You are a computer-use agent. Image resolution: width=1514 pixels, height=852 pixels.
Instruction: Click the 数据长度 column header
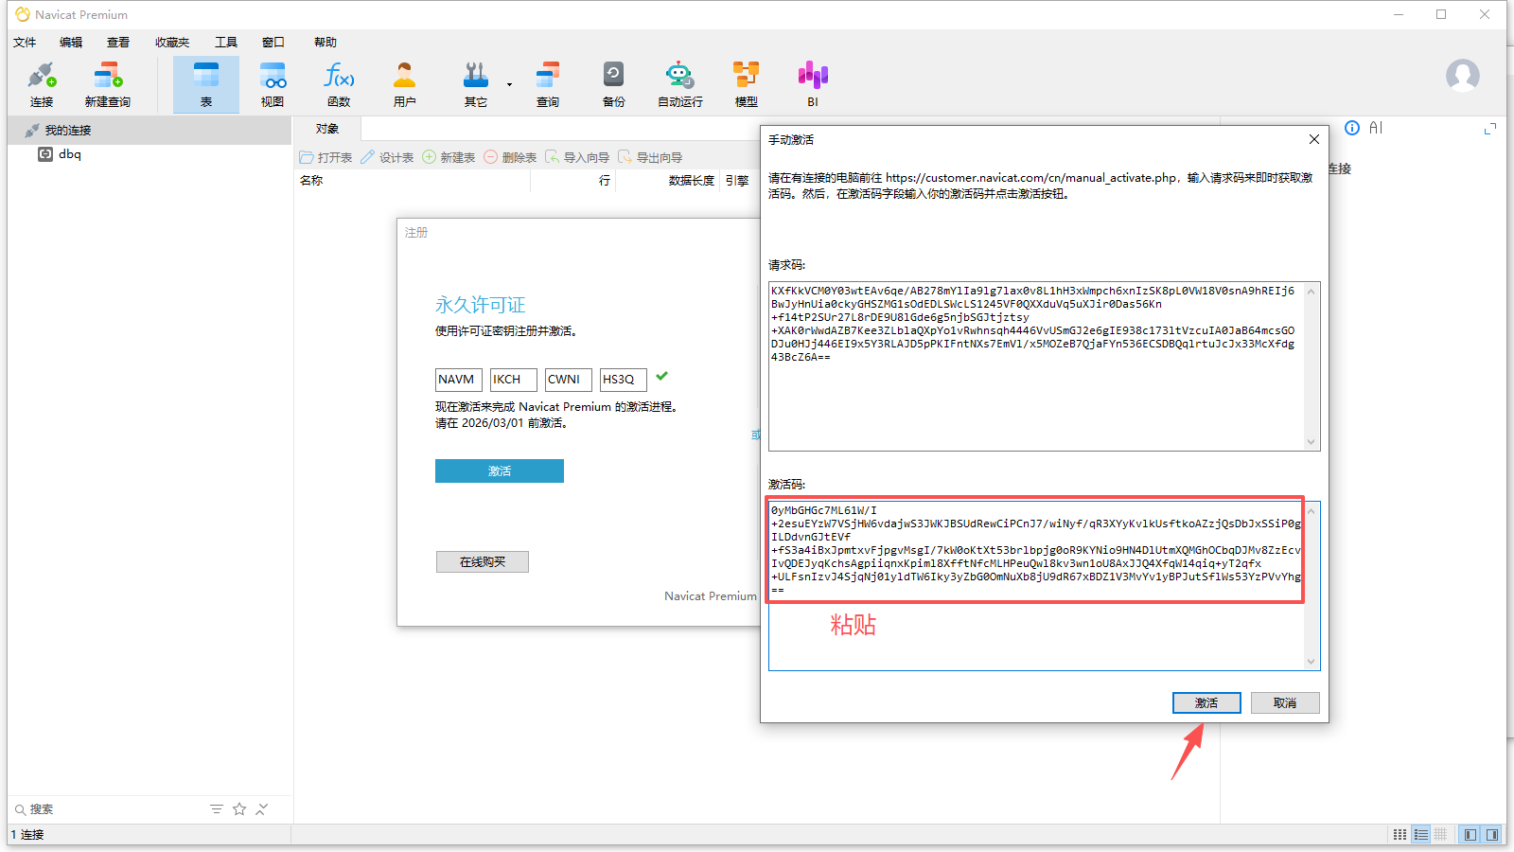(x=692, y=180)
